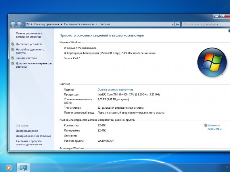Open Windows Media Player from the taskbar

tap(9, 168)
